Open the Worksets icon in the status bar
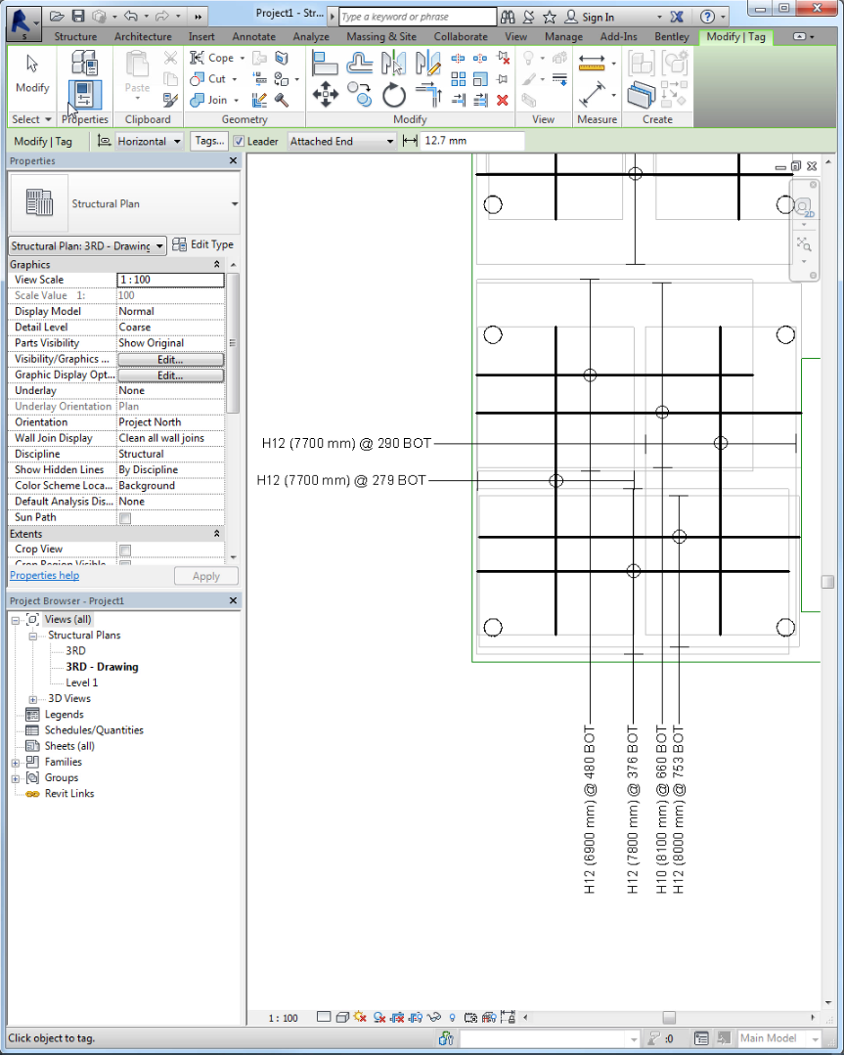 coord(445,1038)
